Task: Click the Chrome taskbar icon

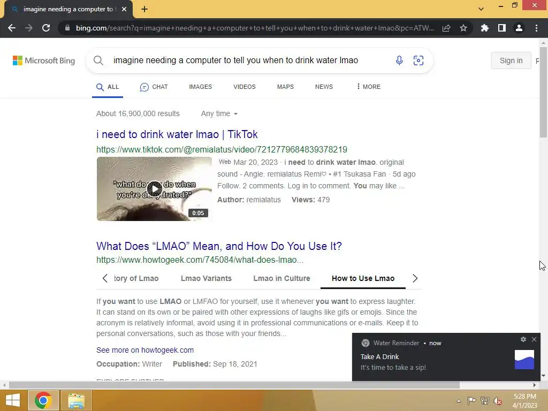Action: click(43, 400)
